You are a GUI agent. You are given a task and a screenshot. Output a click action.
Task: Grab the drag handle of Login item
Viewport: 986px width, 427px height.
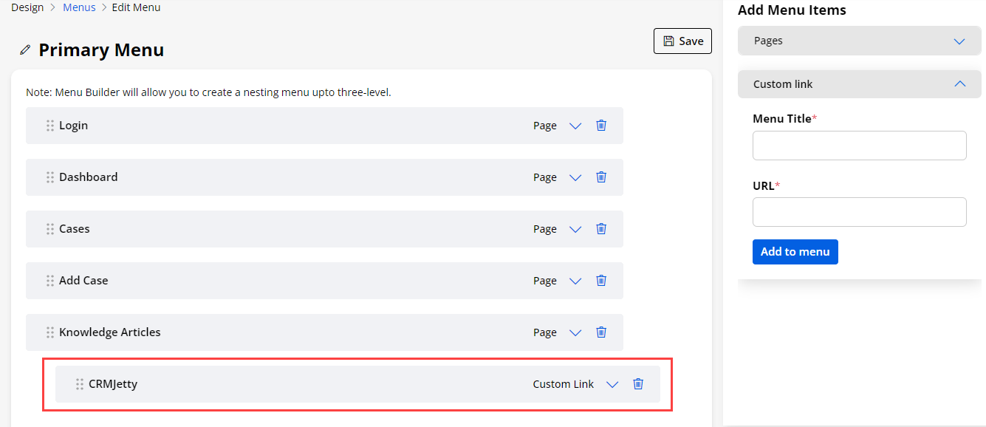pos(50,126)
